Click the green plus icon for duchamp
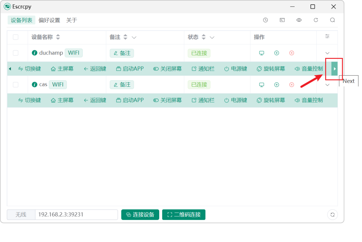The height and width of the screenshot is (242, 362). [277, 53]
